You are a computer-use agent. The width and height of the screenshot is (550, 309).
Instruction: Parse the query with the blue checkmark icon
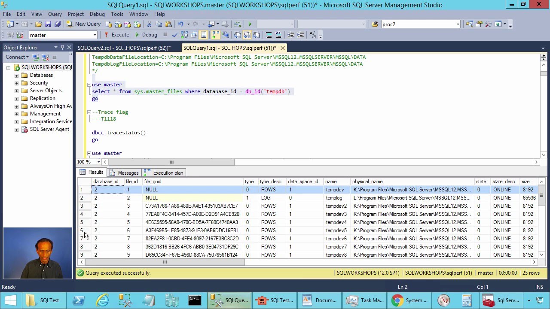tap(174, 35)
